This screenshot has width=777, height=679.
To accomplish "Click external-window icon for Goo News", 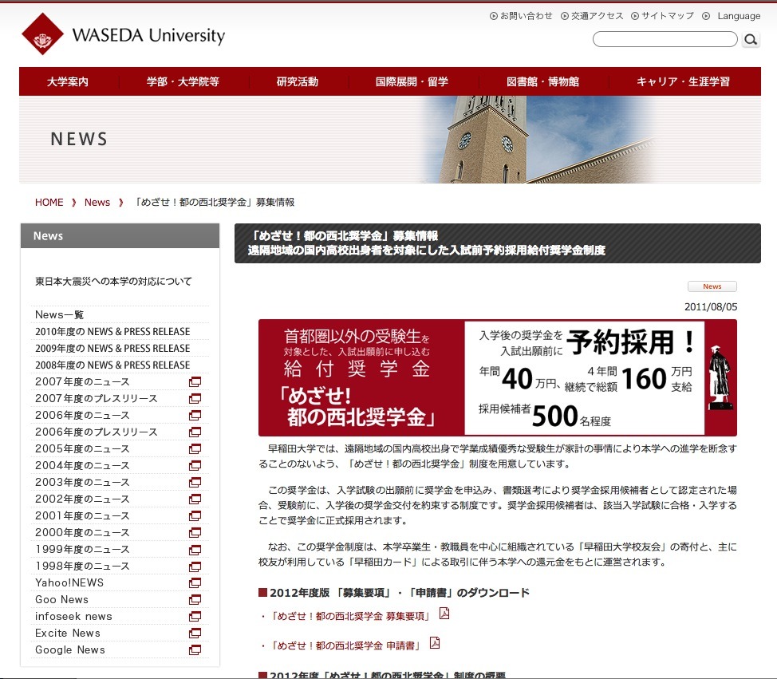I will tap(195, 600).
